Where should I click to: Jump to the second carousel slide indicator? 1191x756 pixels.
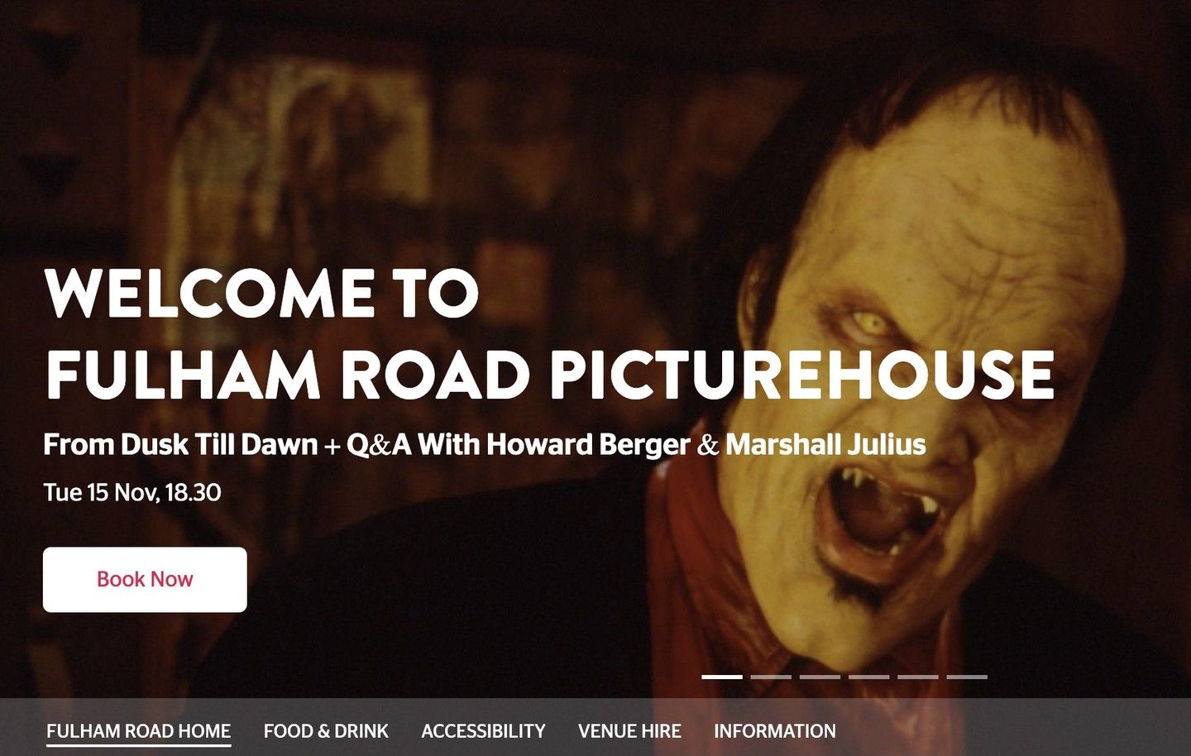[x=771, y=677]
